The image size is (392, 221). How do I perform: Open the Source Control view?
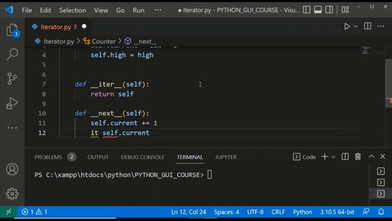[12, 79]
